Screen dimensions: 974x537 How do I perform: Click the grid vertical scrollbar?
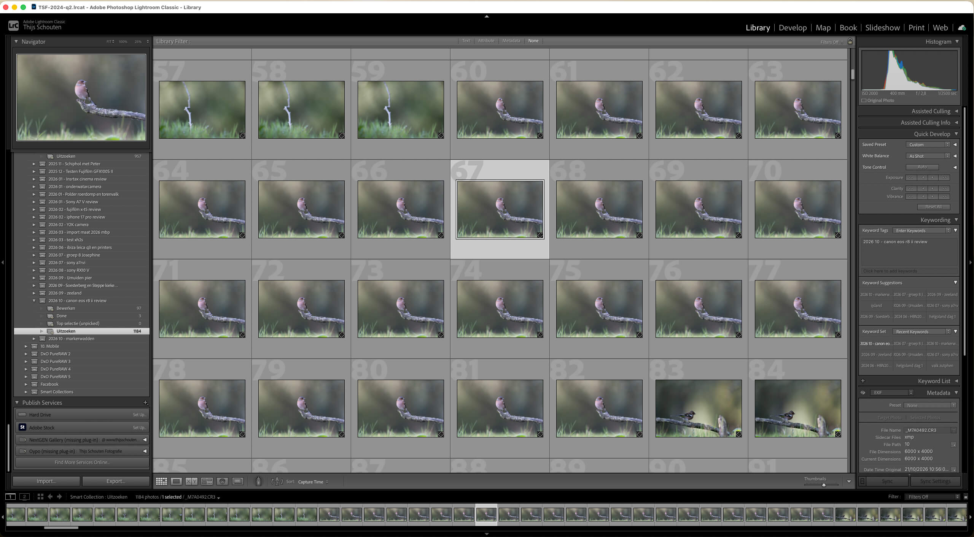[x=853, y=74]
